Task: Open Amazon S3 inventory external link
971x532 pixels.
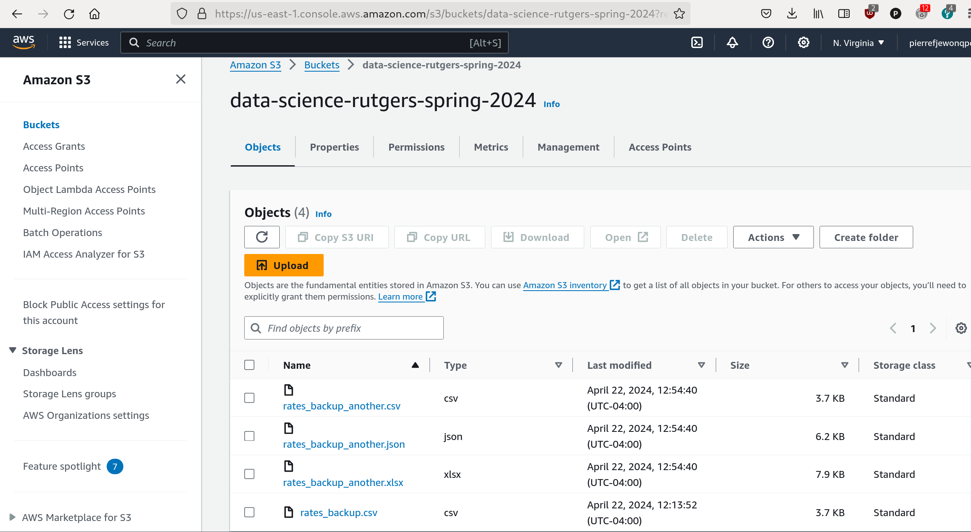Action: pos(571,285)
